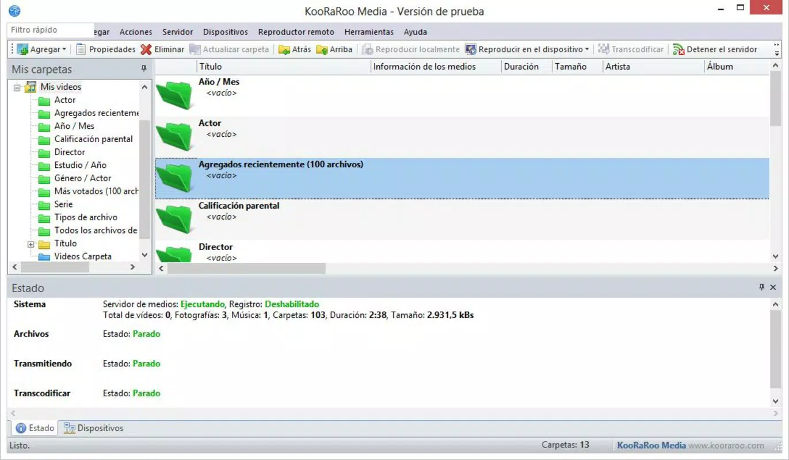789x460 pixels.
Task: Select the Director folder in tree
Action: (x=70, y=152)
